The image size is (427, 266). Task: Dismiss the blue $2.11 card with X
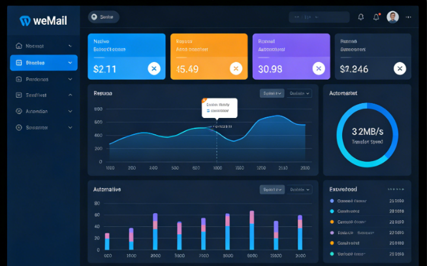(x=153, y=68)
